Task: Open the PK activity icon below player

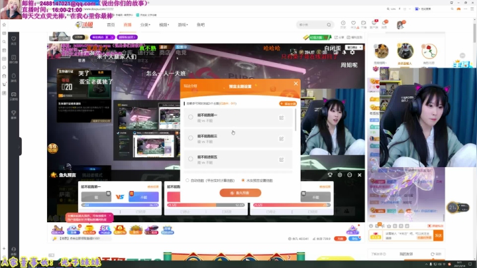Action: tap(105, 230)
